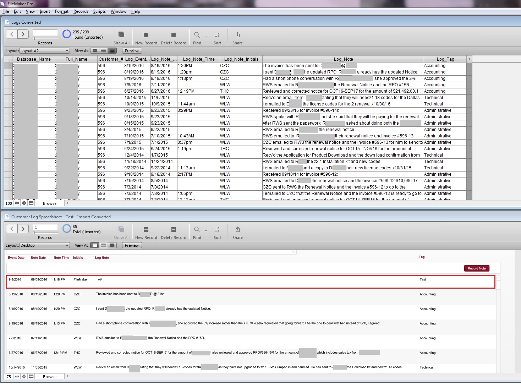Add a field column with plus in Logs table
The image size is (521, 387).
click(x=469, y=59)
